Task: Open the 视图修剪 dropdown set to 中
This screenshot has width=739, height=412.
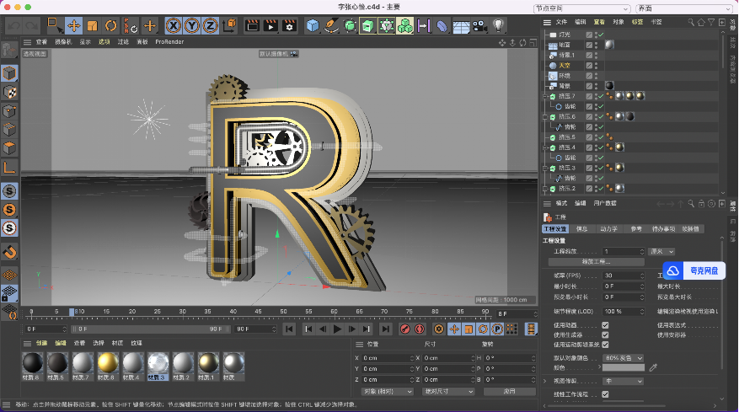Action: point(623,381)
